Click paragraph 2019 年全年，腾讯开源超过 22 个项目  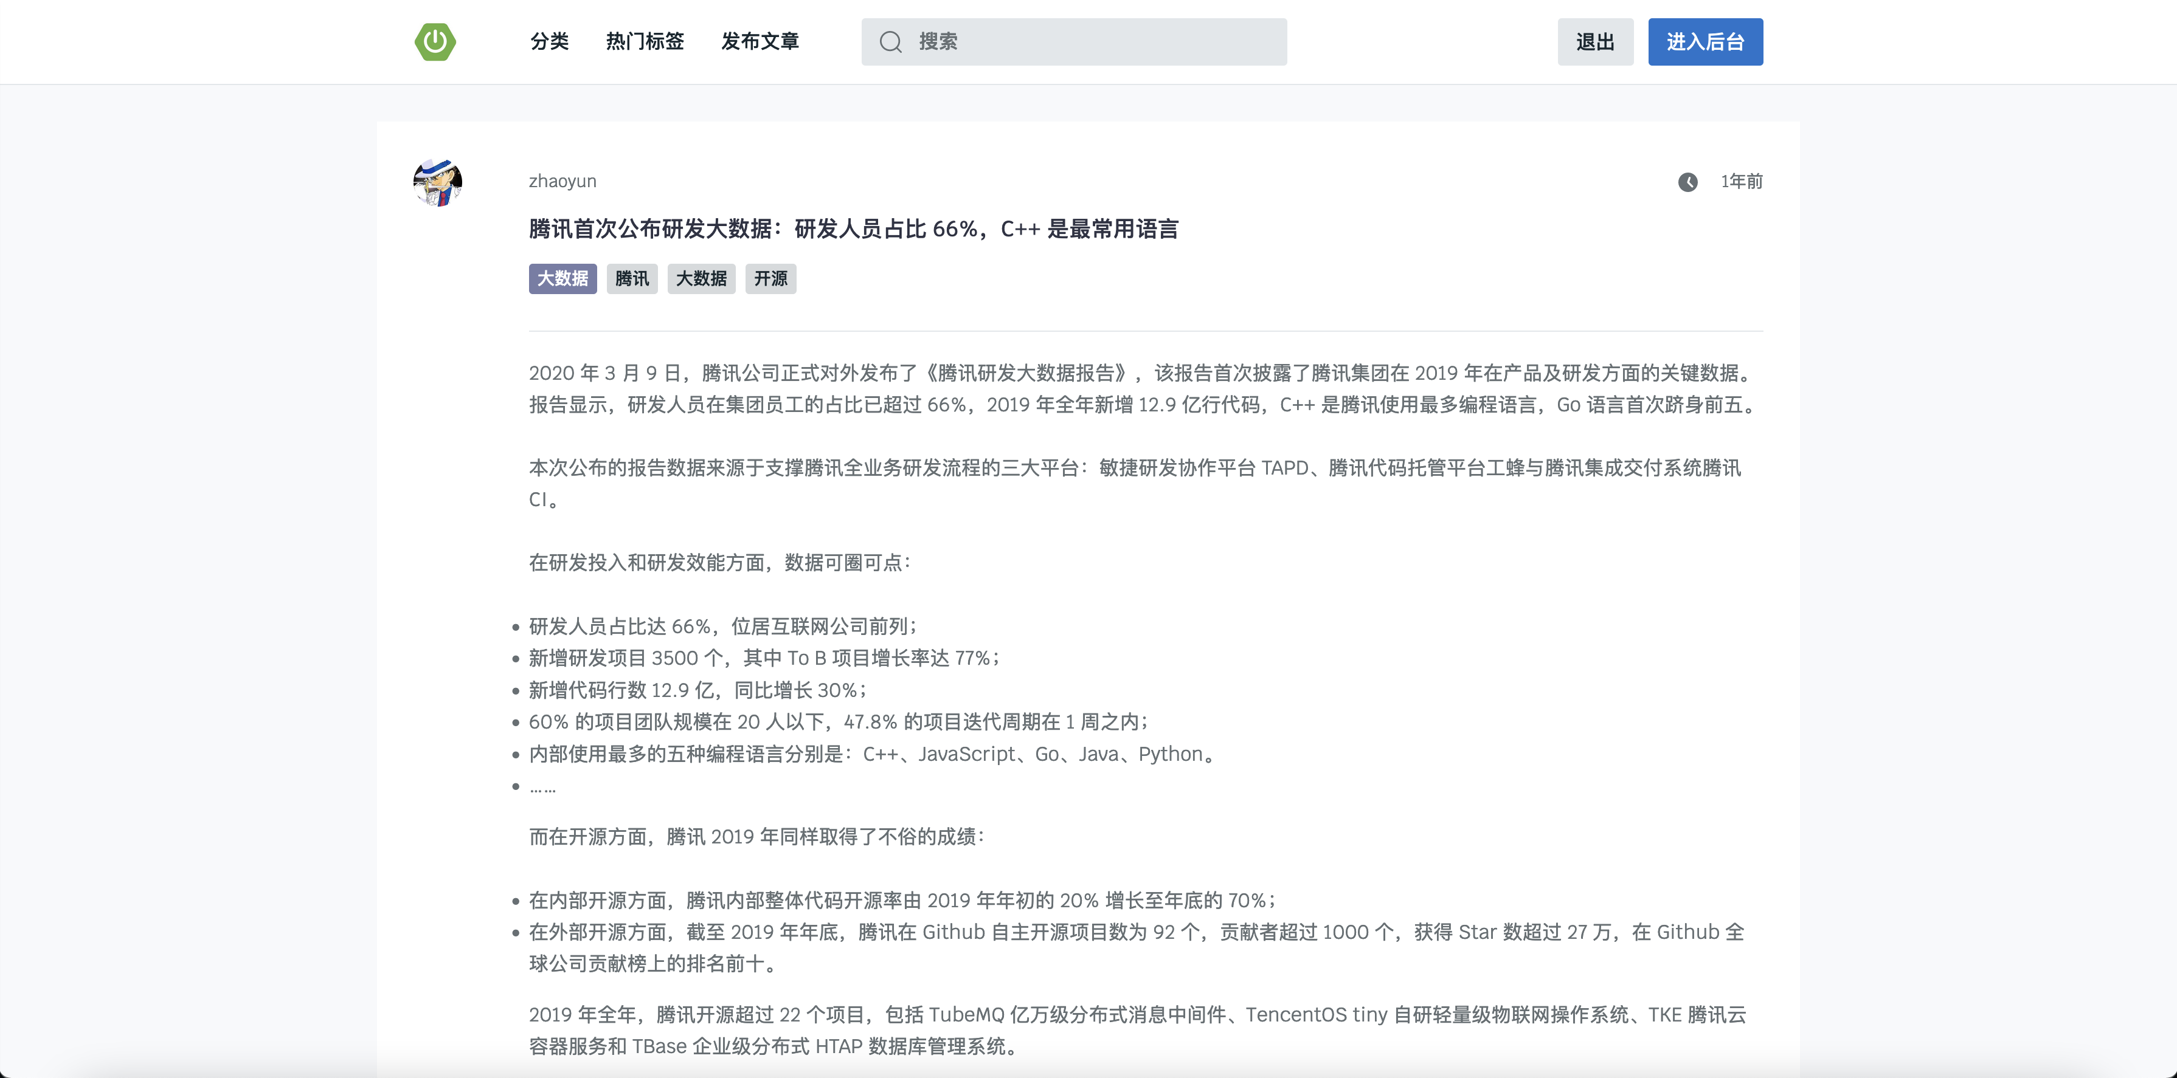point(1138,1030)
